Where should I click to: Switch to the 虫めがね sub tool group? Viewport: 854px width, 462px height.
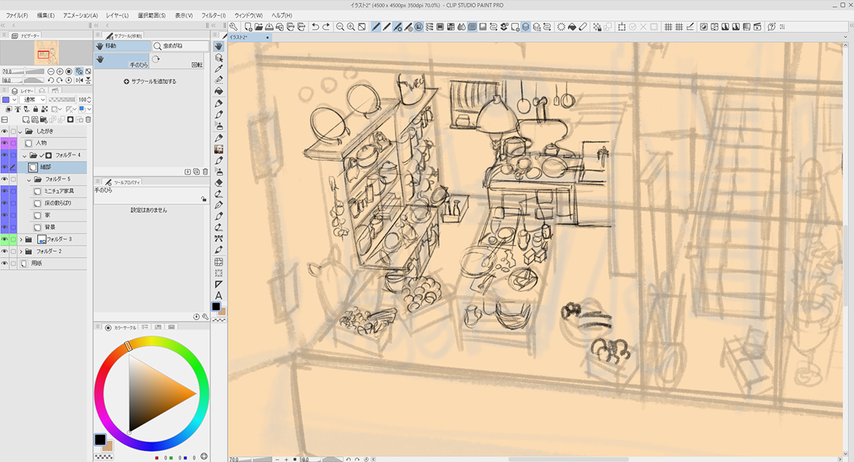[x=180, y=46]
